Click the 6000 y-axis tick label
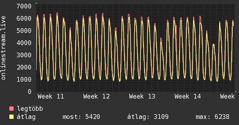Image resolution: width=239 pixels, height=125 pixels. click(x=24, y=18)
